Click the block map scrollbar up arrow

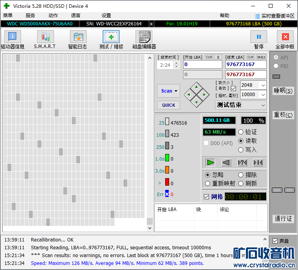(150, 58)
